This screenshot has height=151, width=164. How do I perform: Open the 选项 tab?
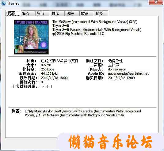(x=72, y=13)
